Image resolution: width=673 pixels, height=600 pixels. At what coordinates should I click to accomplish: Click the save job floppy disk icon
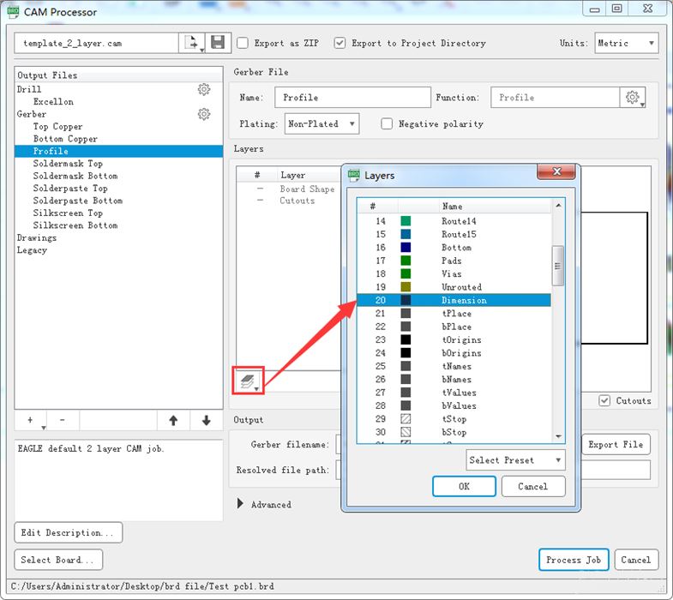[217, 43]
